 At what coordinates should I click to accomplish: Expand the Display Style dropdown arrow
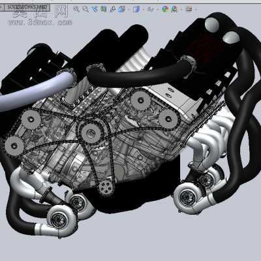click(144, 10)
